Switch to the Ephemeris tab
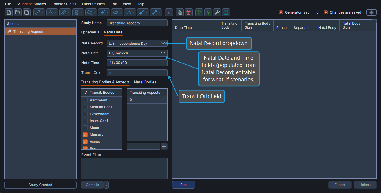 point(90,32)
